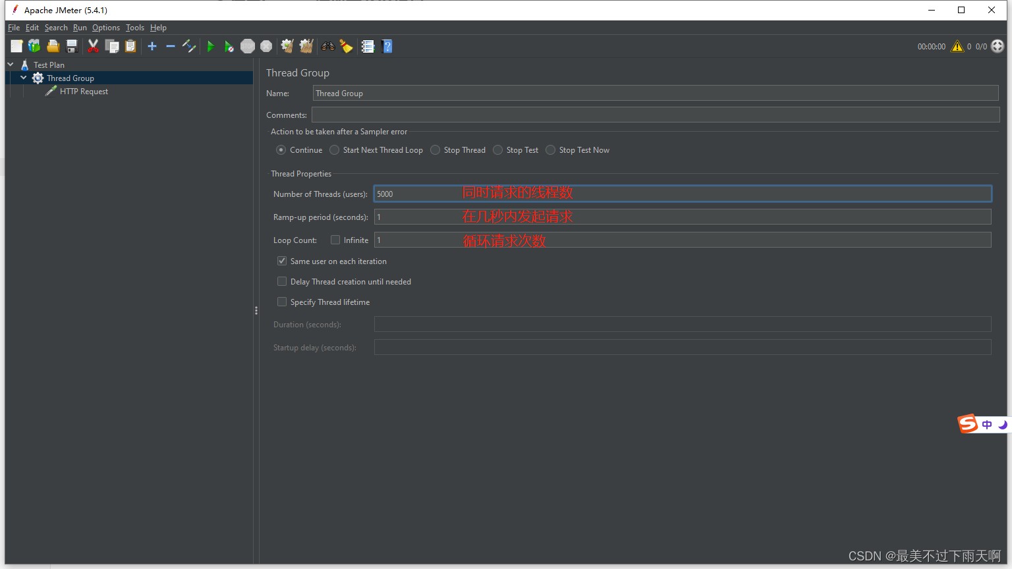Open the Help menu
This screenshot has width=1012, height=569.
pyautogui.click(x=158, y=28)
